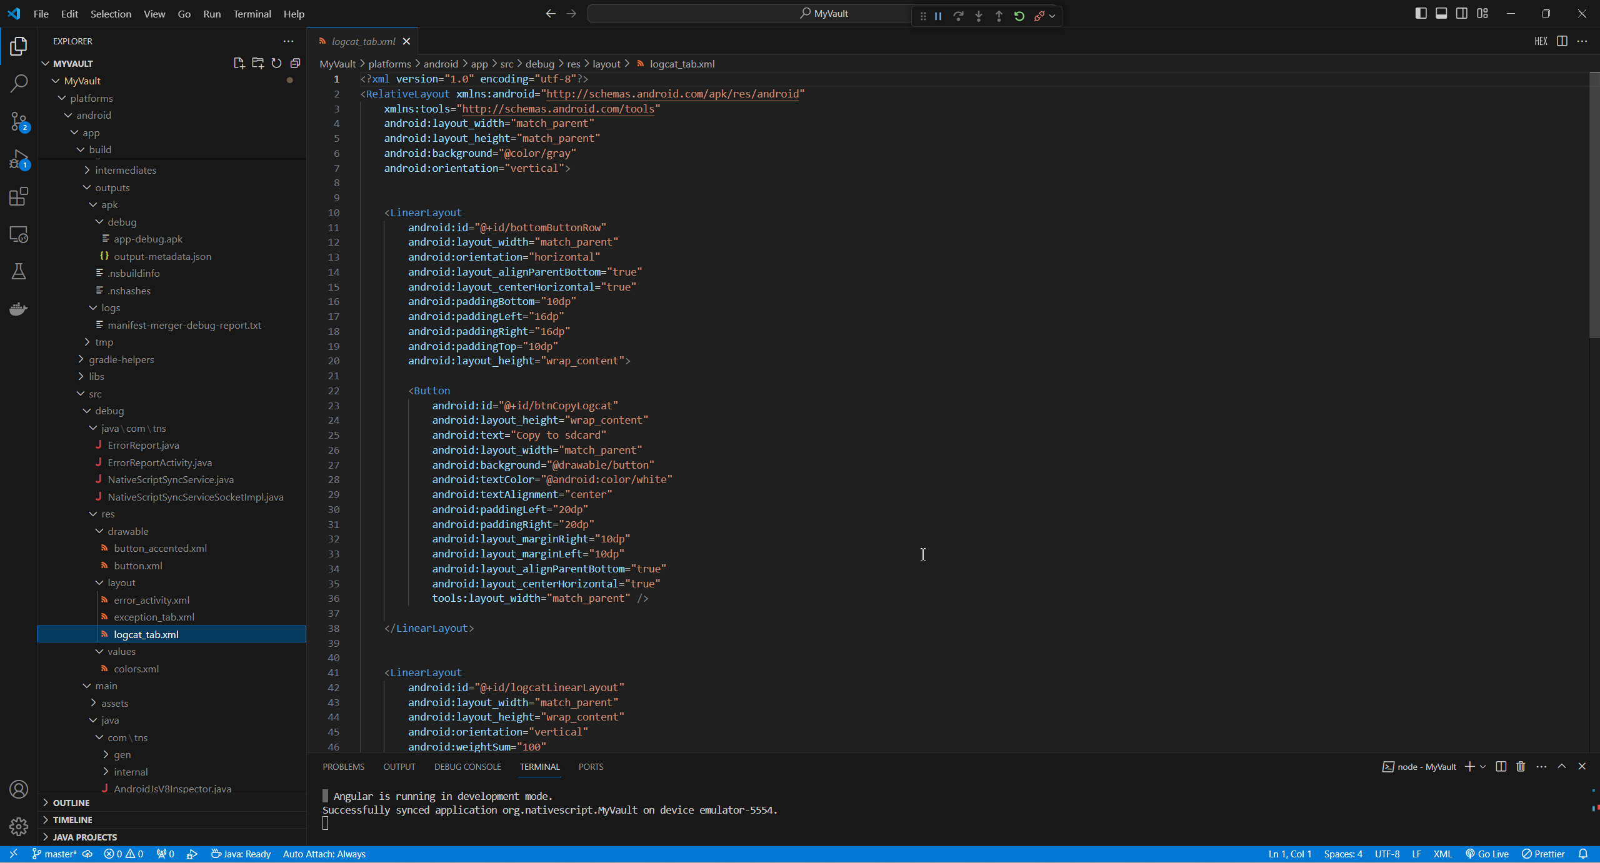Expand the gradle-helpers folder
1600x863 pixels.
coord(121,359)
